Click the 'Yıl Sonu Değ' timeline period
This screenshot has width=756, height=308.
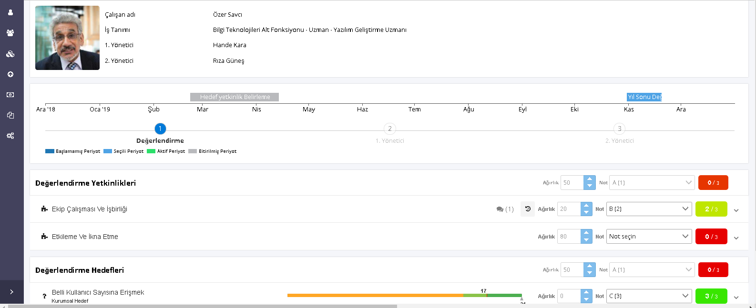pos(644,97)
